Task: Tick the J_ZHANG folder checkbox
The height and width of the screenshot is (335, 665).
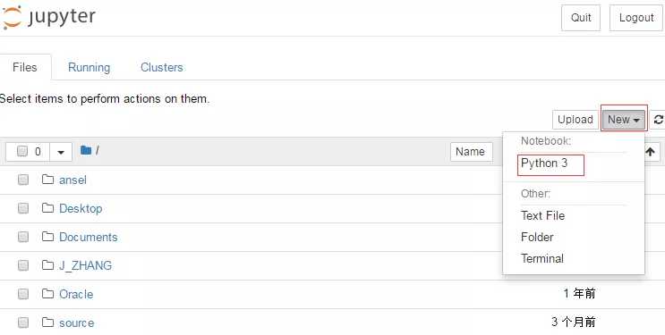Action: click(x=23, y=265)
